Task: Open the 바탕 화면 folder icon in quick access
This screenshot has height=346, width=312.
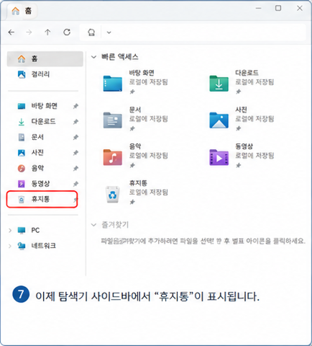Action: [113, 84]
